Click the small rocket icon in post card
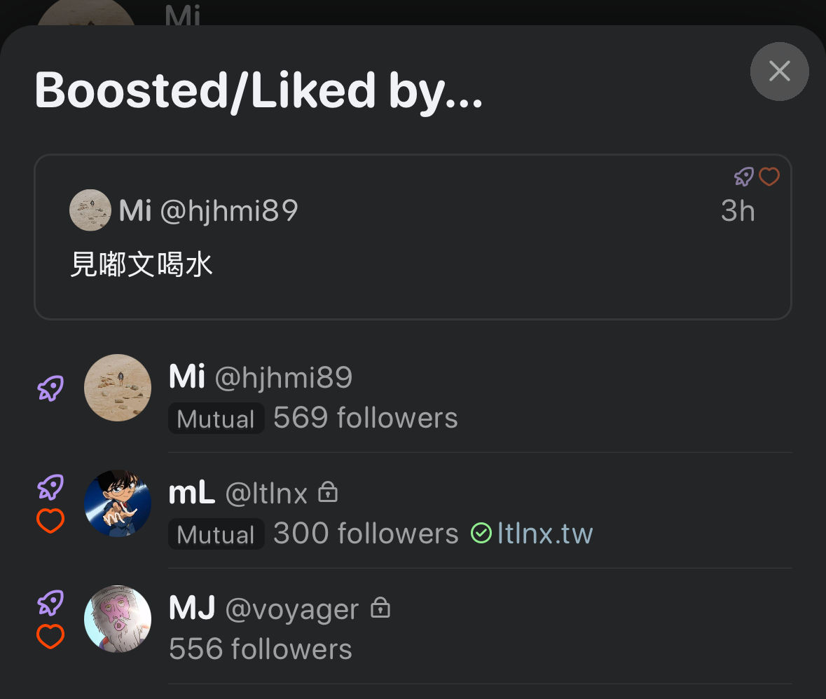 744,177
